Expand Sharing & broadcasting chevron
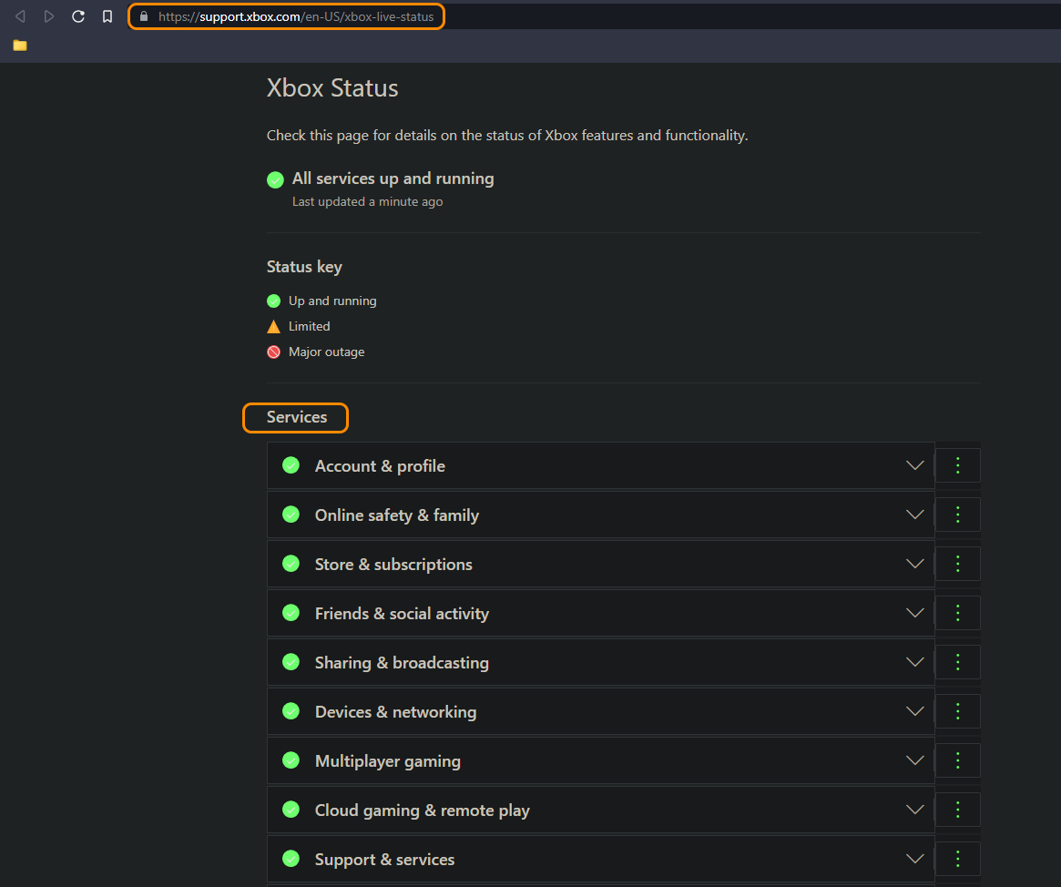 coord(915,662)
